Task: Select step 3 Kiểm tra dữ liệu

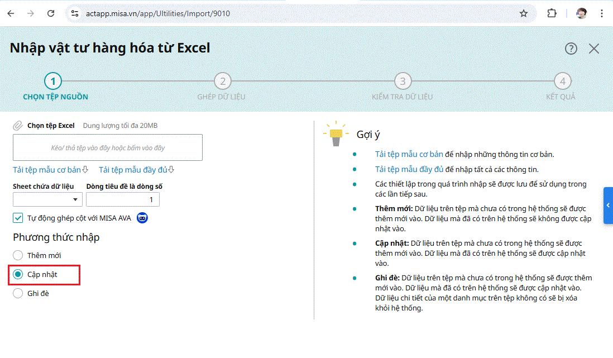Action: pos(403,82)
